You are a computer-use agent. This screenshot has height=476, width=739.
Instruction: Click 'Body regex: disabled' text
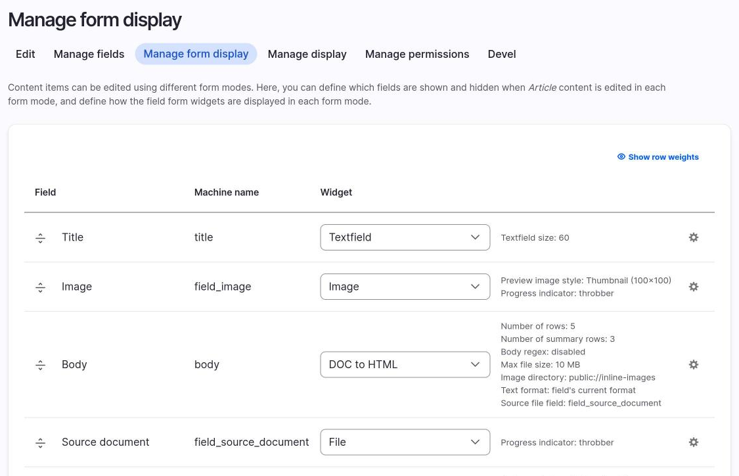[543, 352]
